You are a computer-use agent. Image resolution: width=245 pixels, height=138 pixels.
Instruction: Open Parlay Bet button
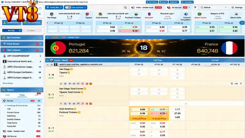pos(54,7)
